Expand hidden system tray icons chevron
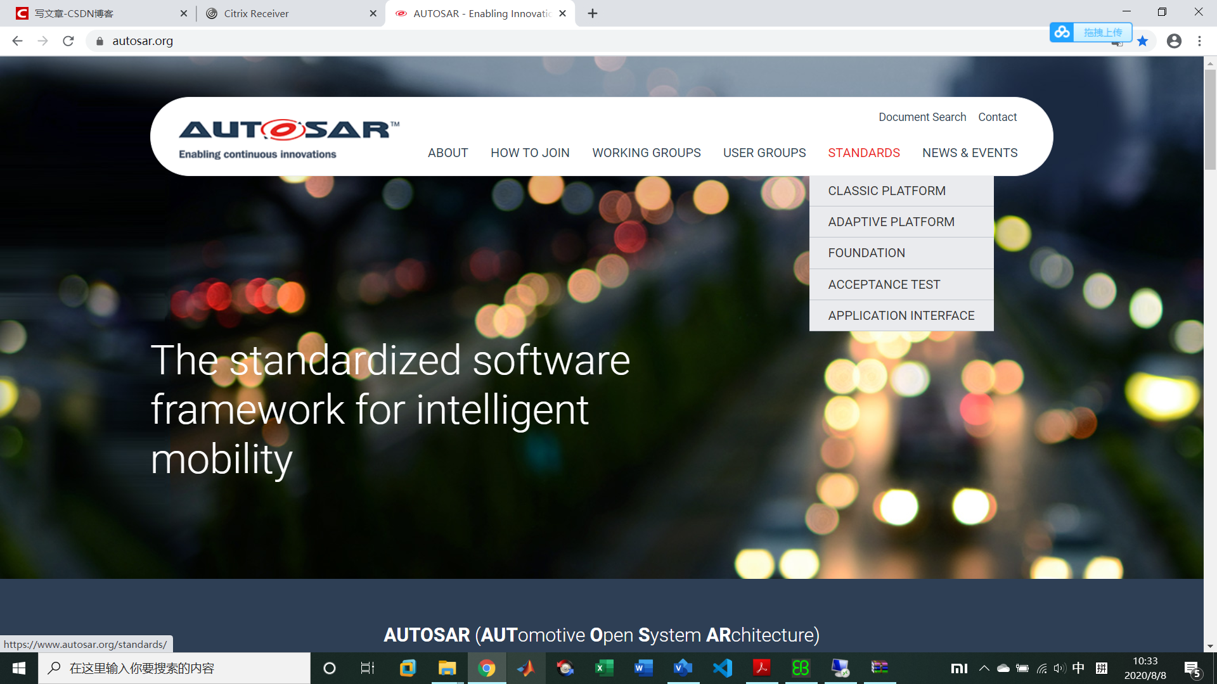The image size is (1217, 684). [x=984, y=668]
